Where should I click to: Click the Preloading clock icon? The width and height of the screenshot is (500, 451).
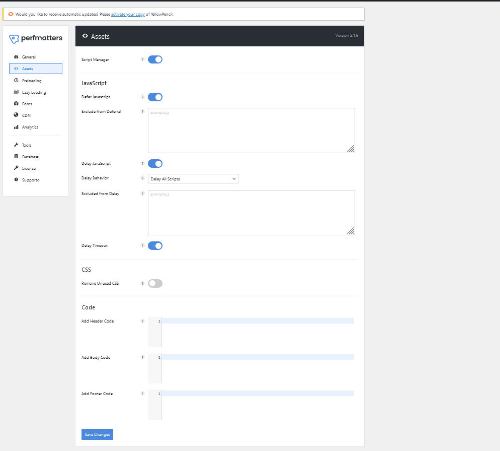pyautogui.click(x=16, y=81)
